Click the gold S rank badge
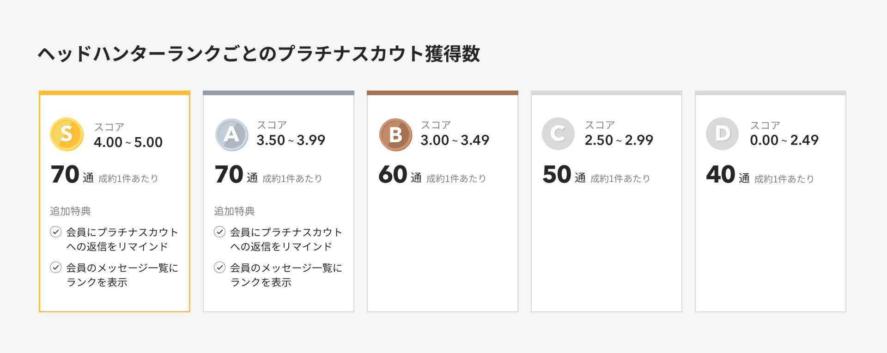The image size is (887, 353). pyautogui.click(x=67, y=134)
